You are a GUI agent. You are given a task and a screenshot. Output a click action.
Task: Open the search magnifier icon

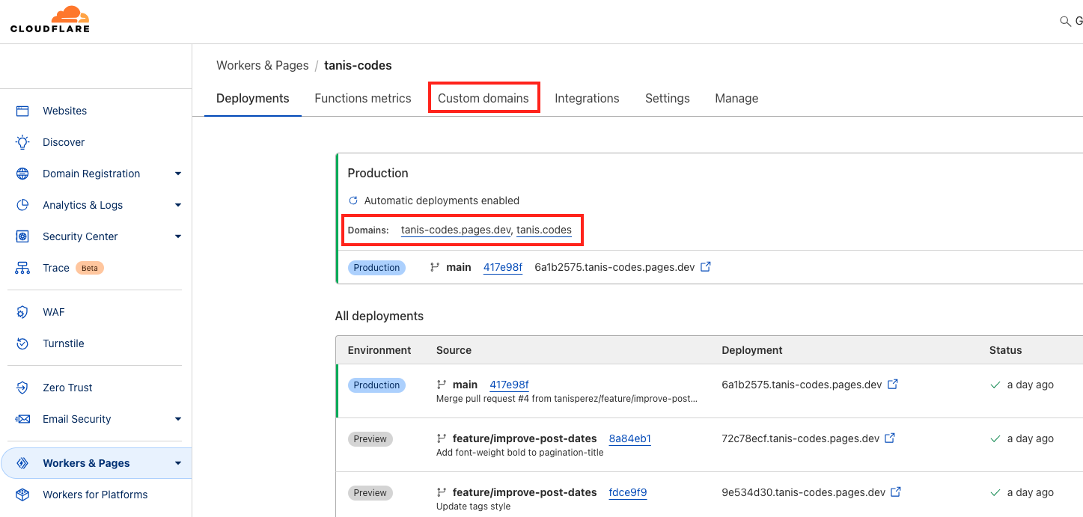tap(1065, 22)
